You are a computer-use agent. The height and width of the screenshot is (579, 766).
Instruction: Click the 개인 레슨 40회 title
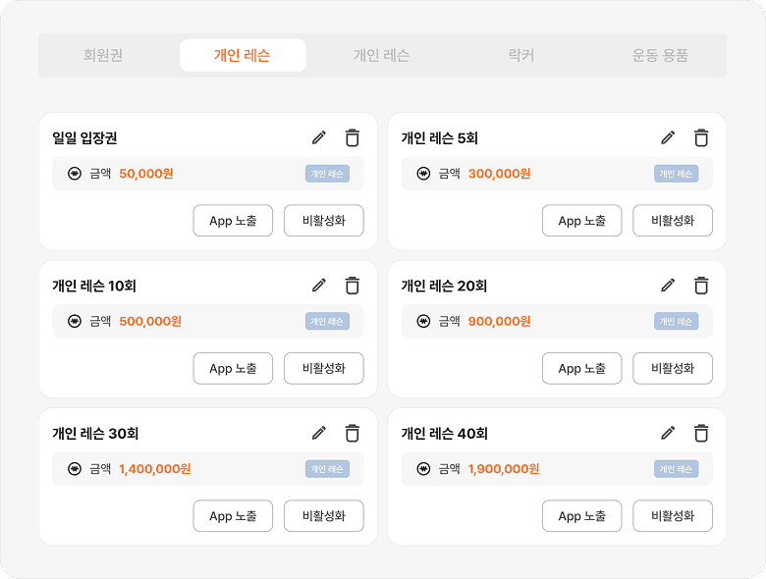point(445,434)
